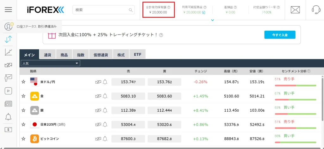This screenshot has width=324, height=149.
Task: Click the 口座ステータス: 取引準備済み label
Action: (x=37, y=27)
